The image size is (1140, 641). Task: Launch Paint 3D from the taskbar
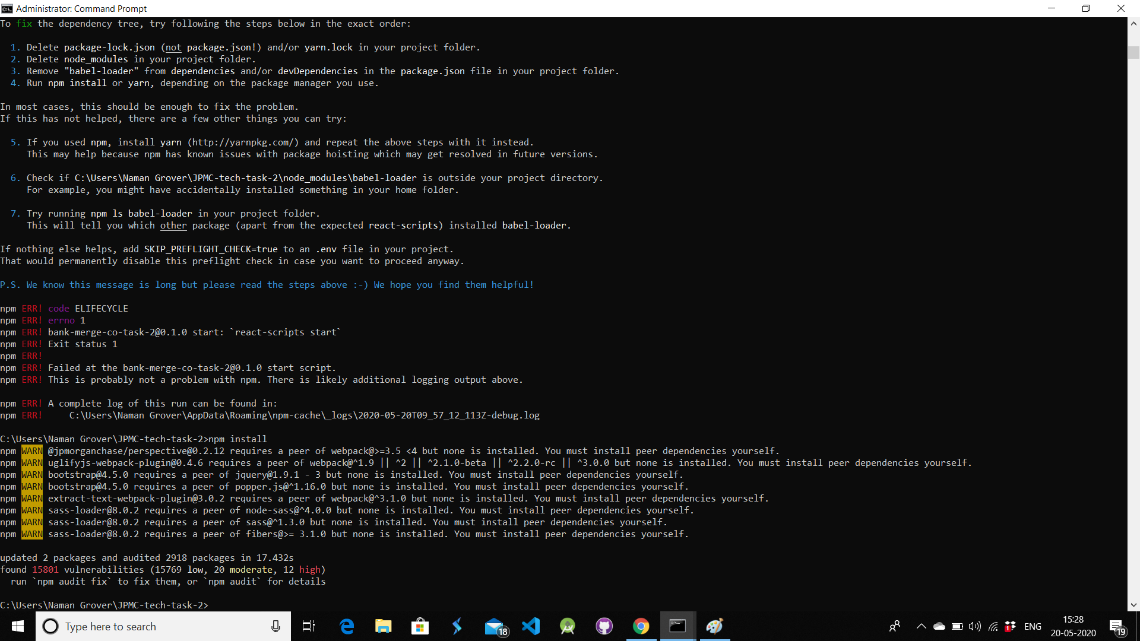point(715,626)
